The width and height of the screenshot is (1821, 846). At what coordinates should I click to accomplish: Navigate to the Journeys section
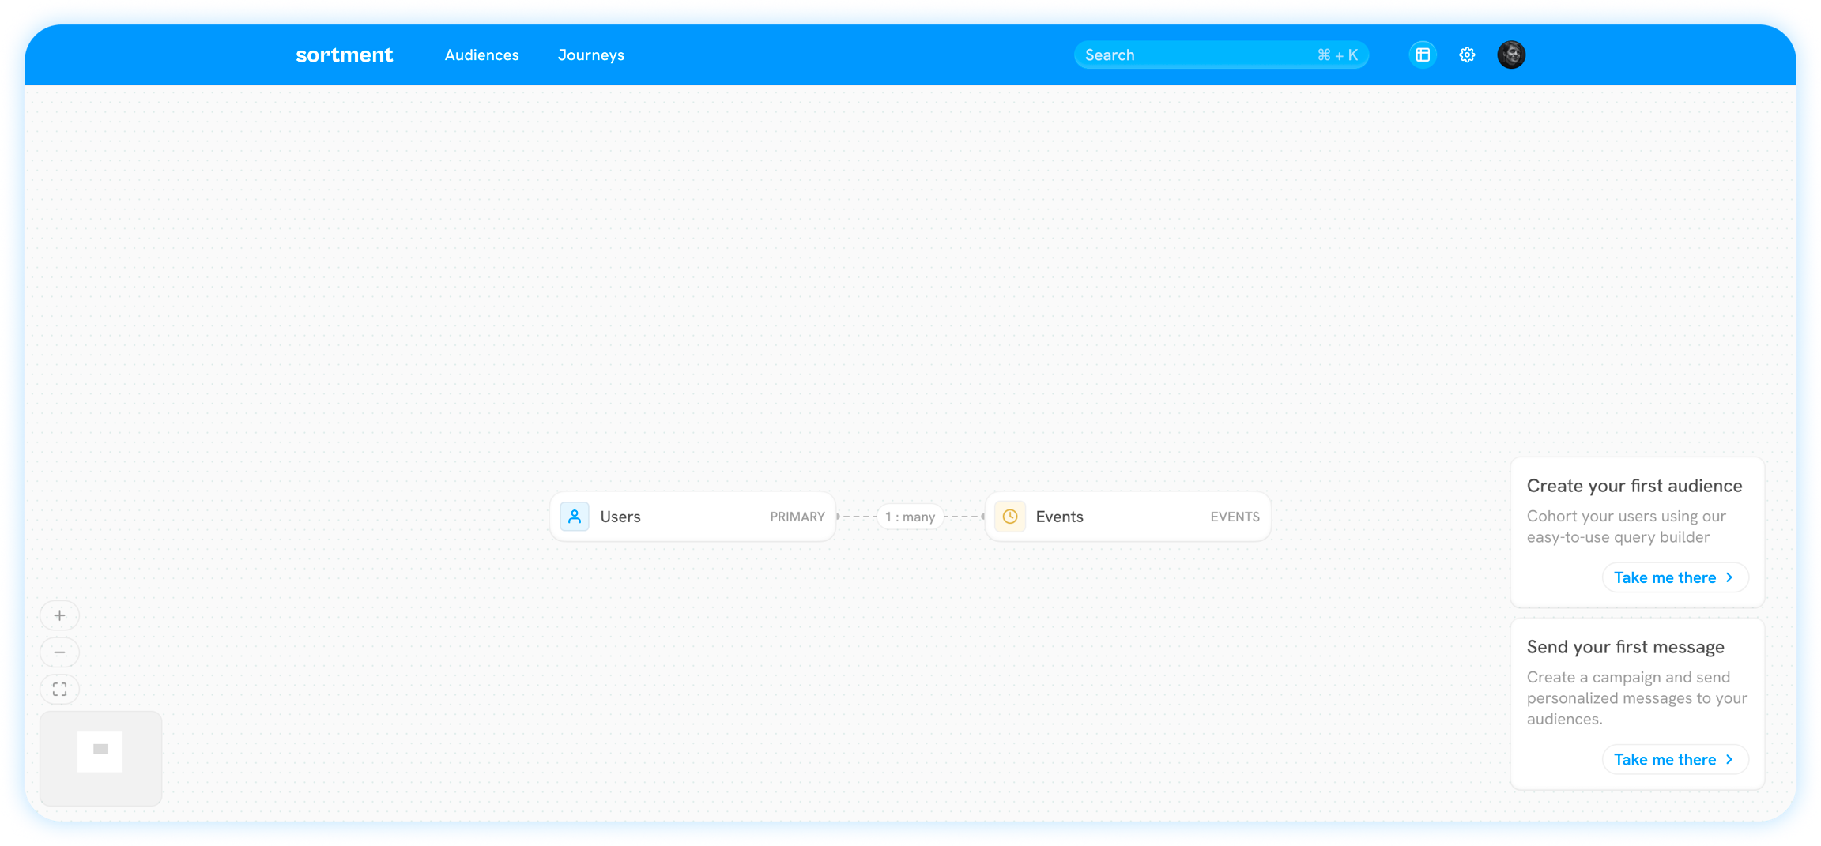point(590,55)
